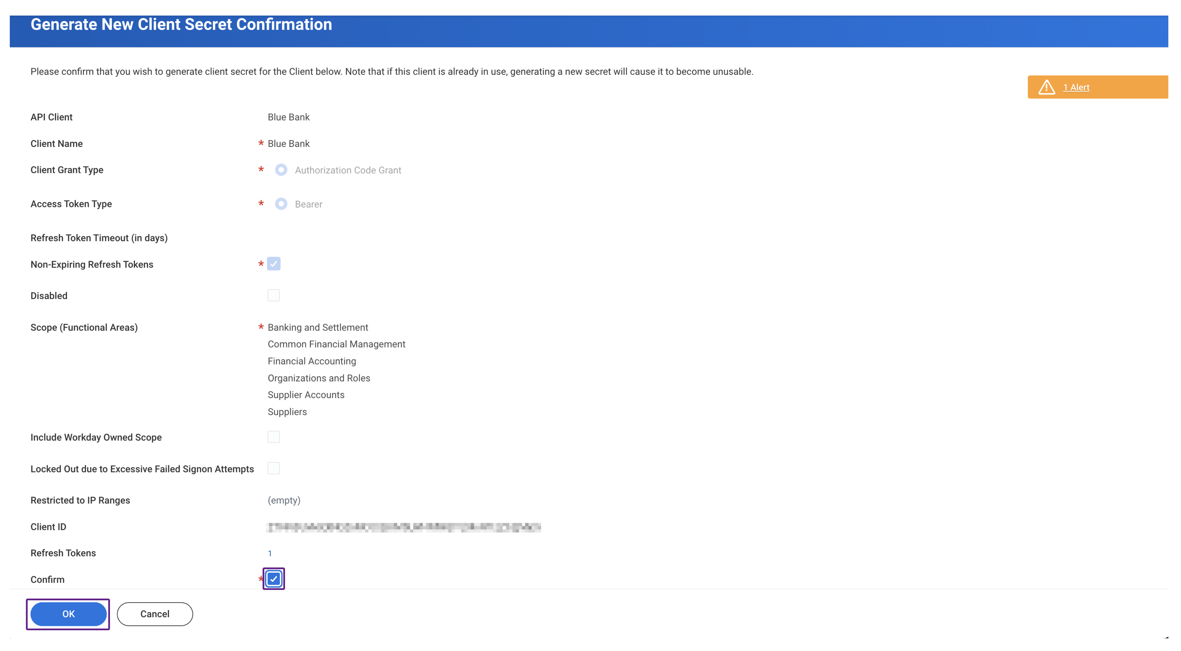Click the Generate New Client Secret Confirmation title
1181x651 pixels.
click(181, 24)
